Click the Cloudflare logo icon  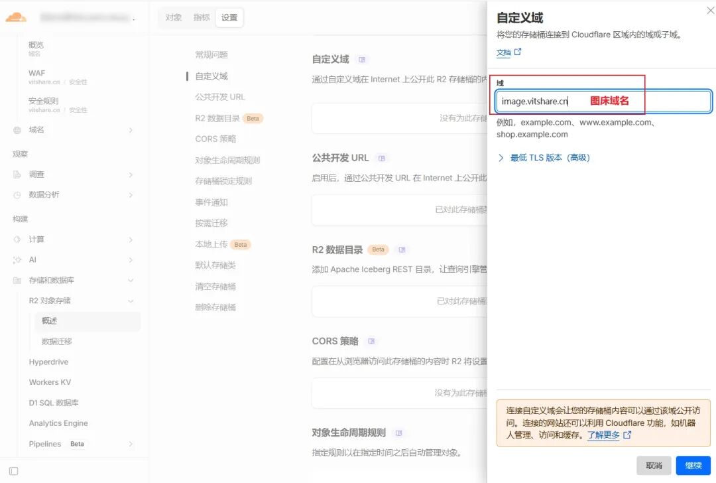point(15,17)
